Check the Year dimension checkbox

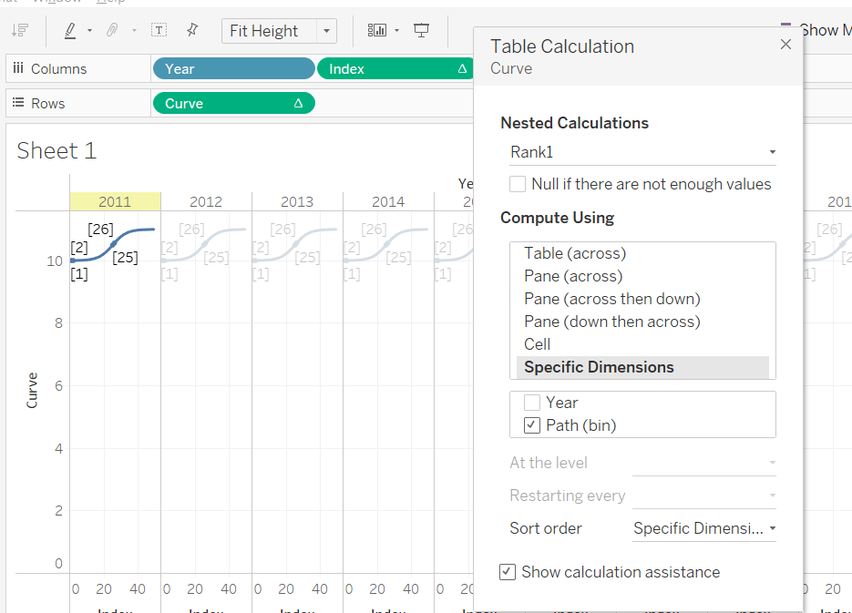tap(532, 403)
